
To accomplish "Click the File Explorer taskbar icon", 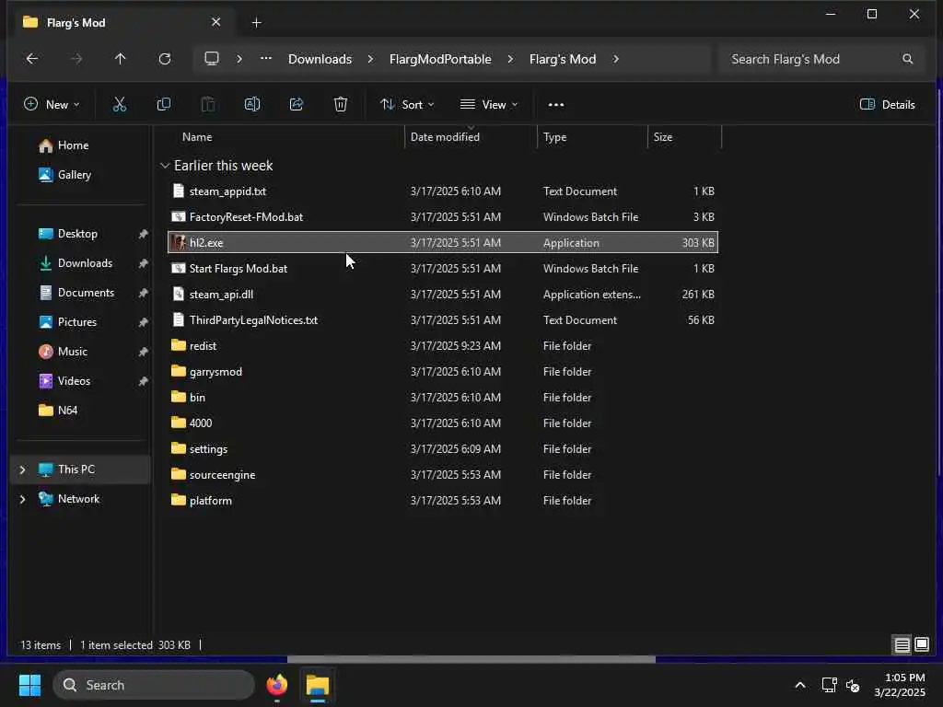I will (x=318, y=685).
